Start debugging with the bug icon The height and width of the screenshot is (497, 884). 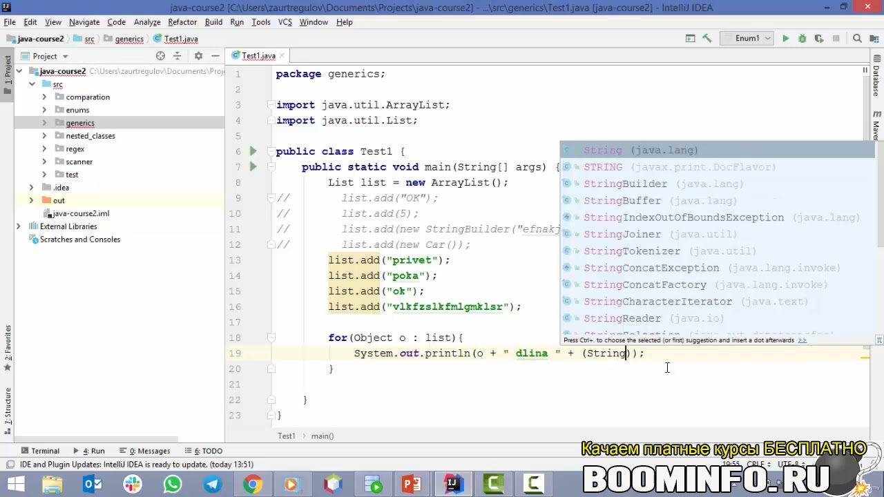point(802,39)
